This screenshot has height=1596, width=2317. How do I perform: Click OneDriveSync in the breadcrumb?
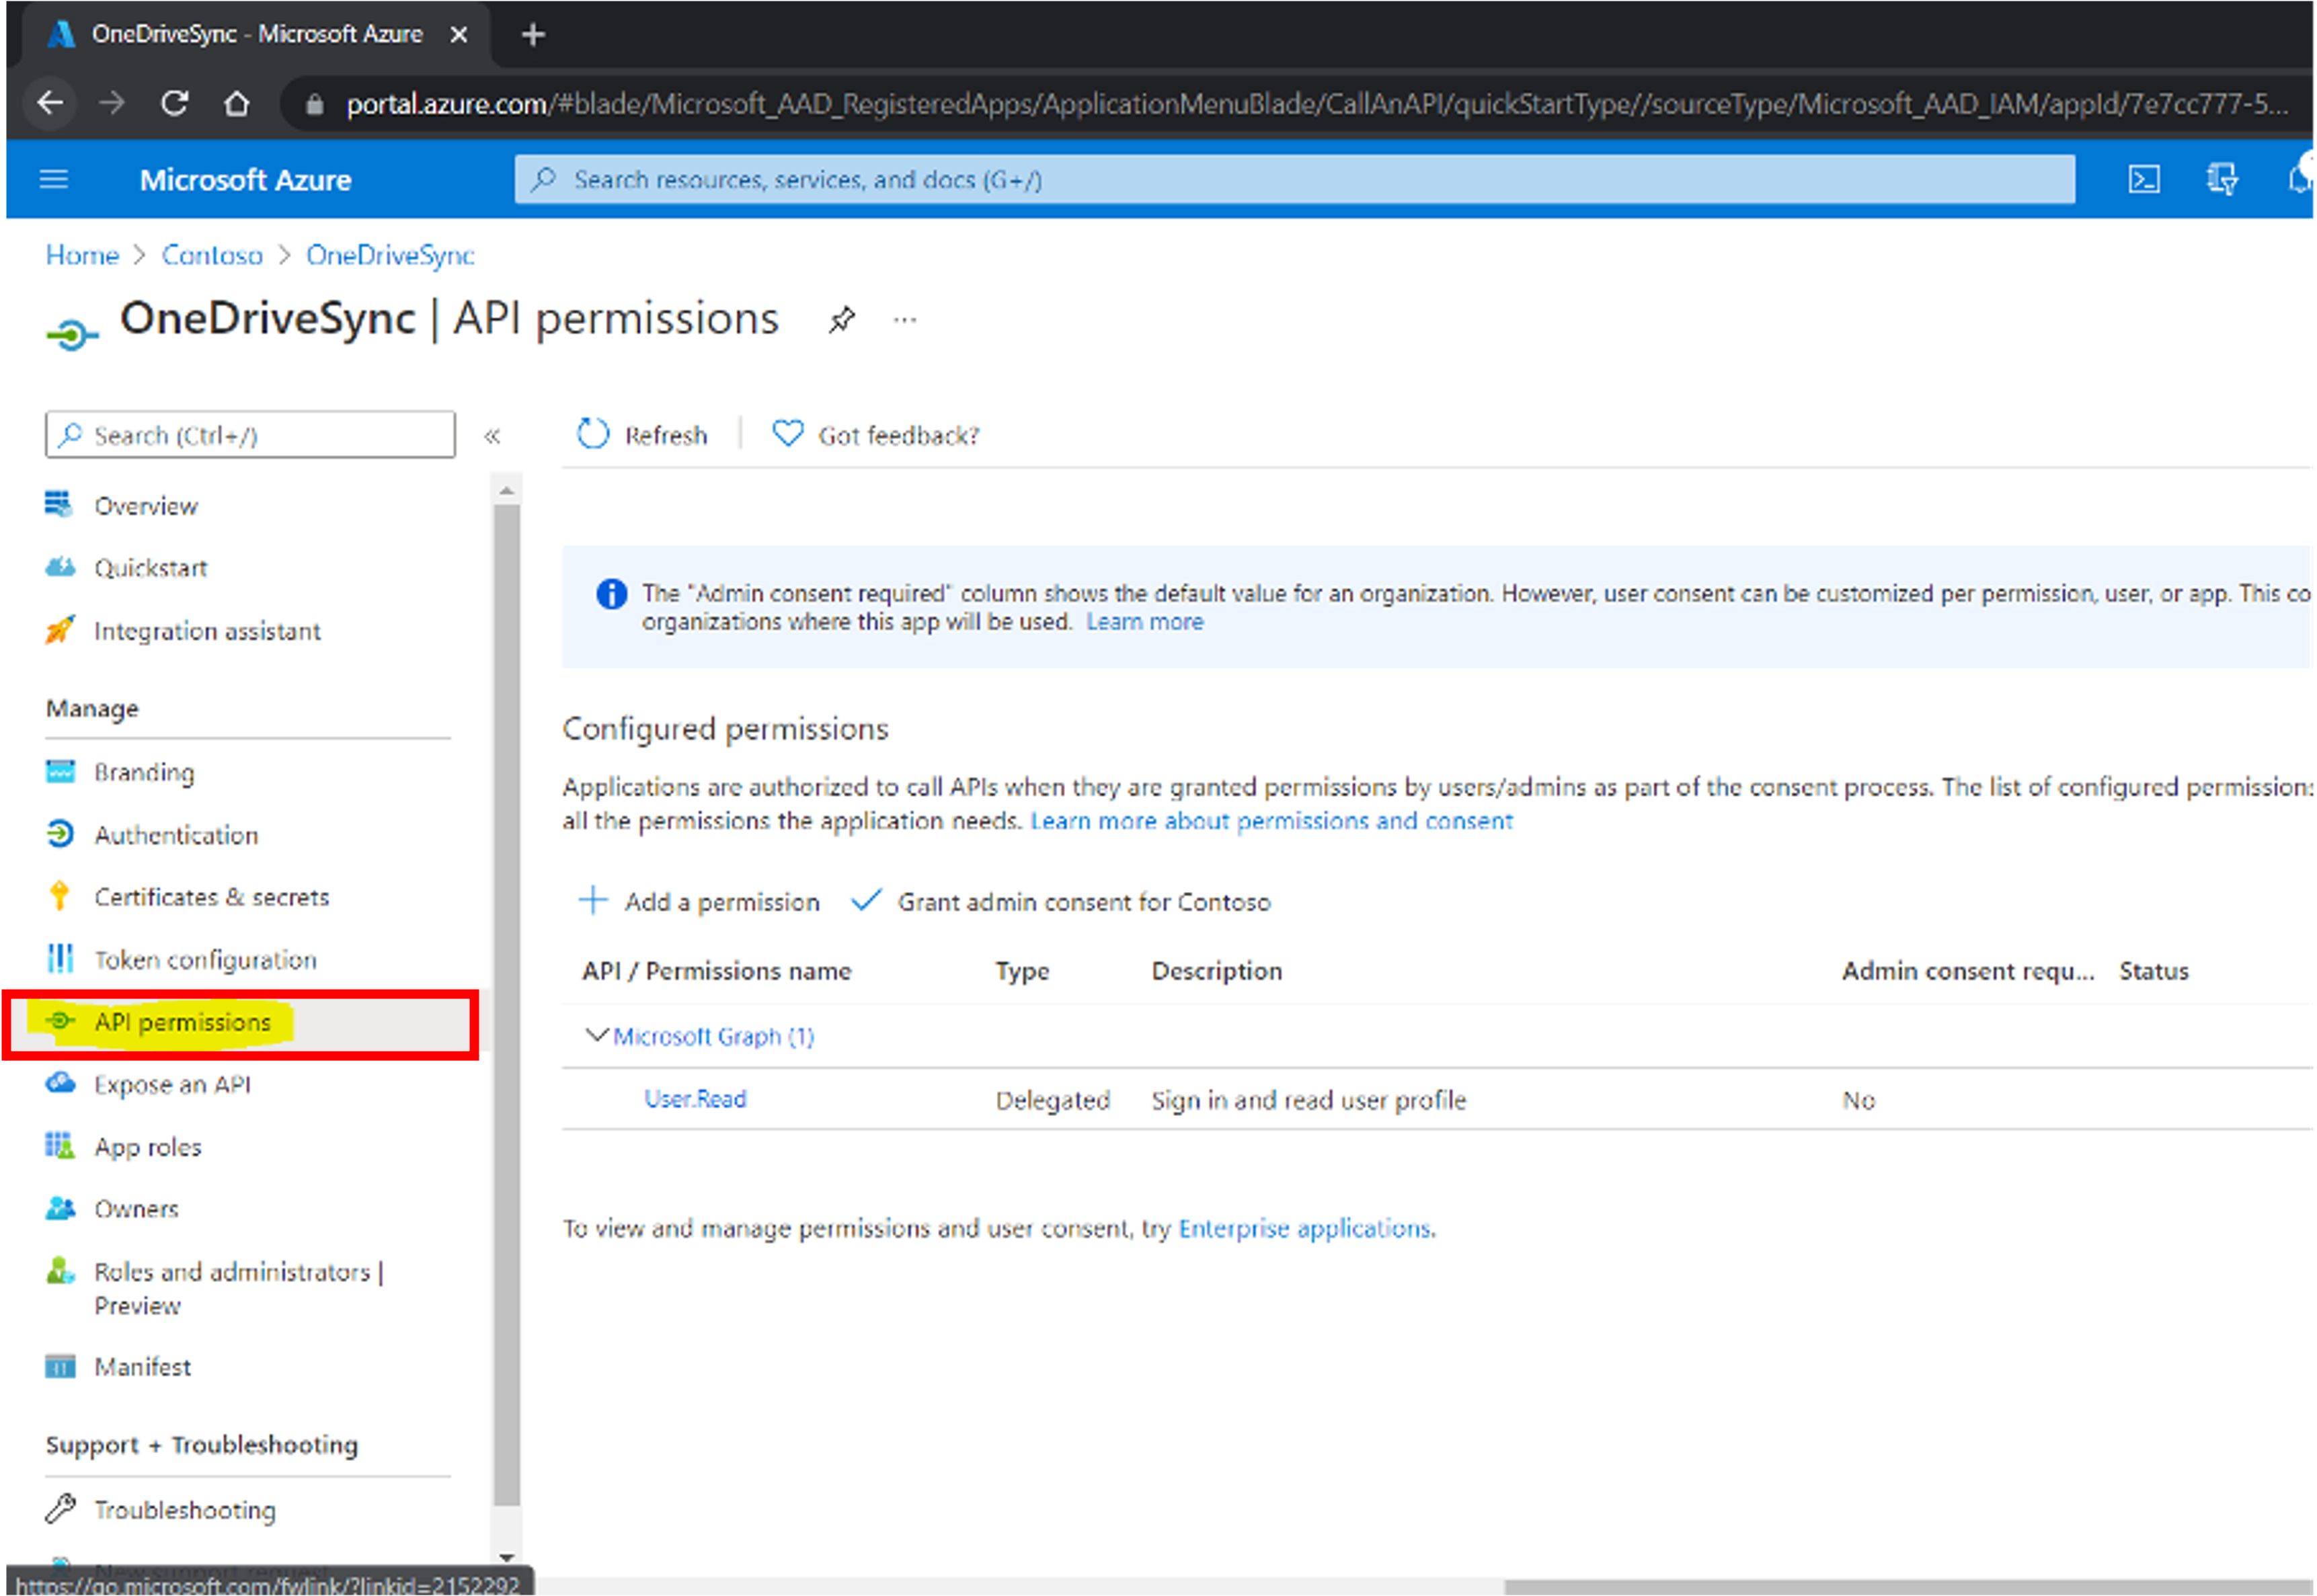[390, 255]
